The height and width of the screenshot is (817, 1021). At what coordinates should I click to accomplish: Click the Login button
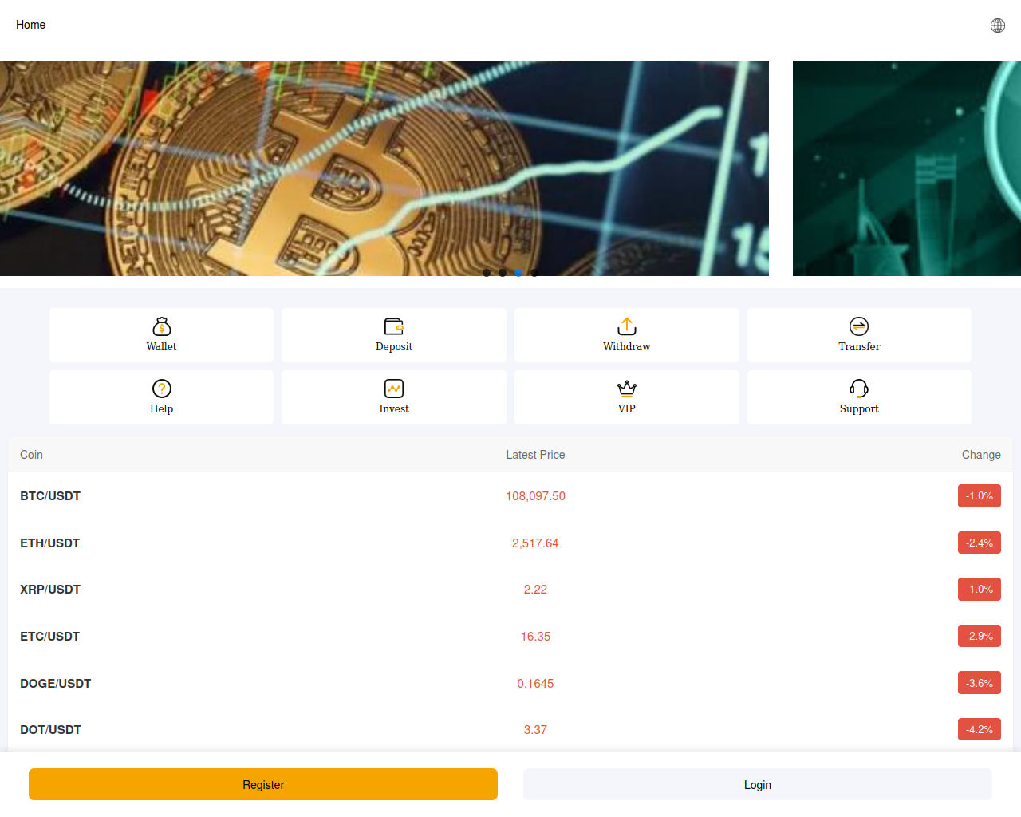(758, 784)
